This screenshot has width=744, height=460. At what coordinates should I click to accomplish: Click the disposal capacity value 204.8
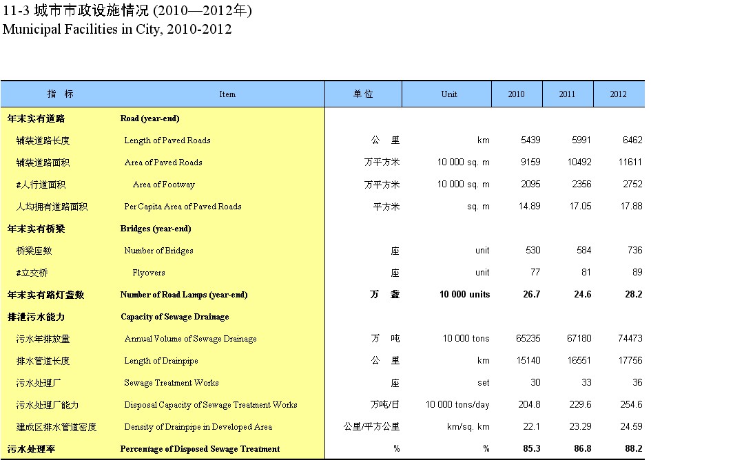(529, 404)
